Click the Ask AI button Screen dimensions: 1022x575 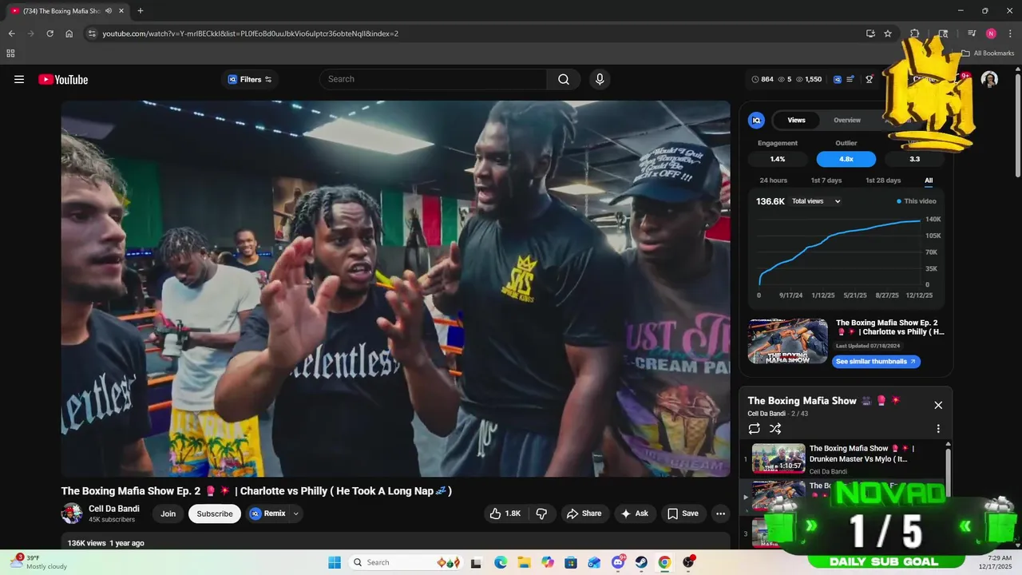(x=635, y=514)
